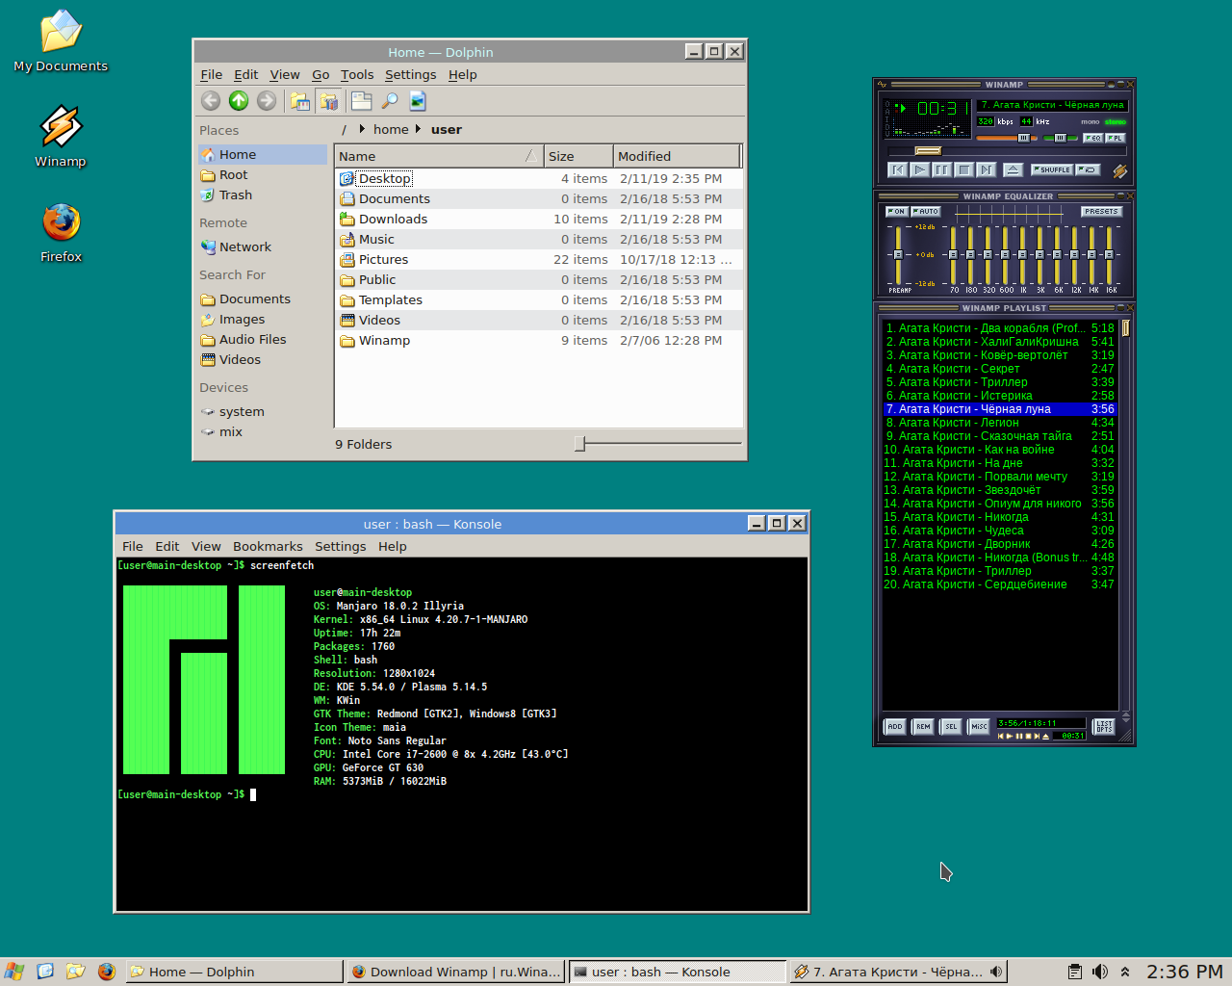Open the playlist MISC menu
This screenshot has height=986, width=1232.
[x=979, y=727]
